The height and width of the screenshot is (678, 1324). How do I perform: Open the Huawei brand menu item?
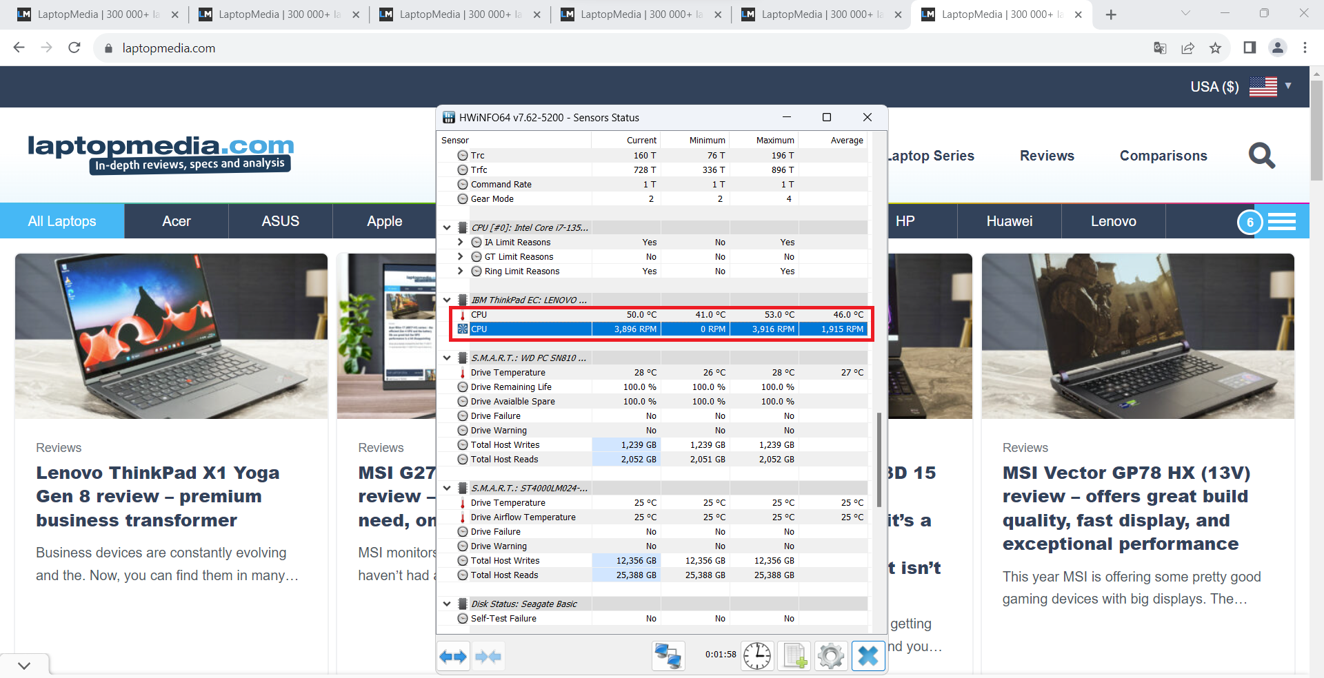tap(1010, 221)
